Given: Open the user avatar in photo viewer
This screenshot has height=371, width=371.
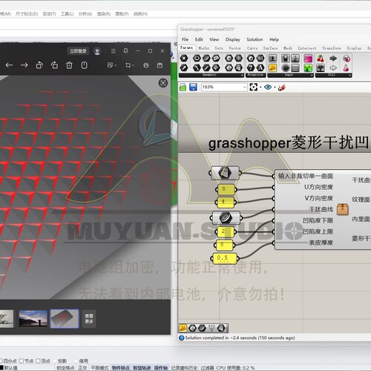Looking at the screenshot, I should (97, 51).
